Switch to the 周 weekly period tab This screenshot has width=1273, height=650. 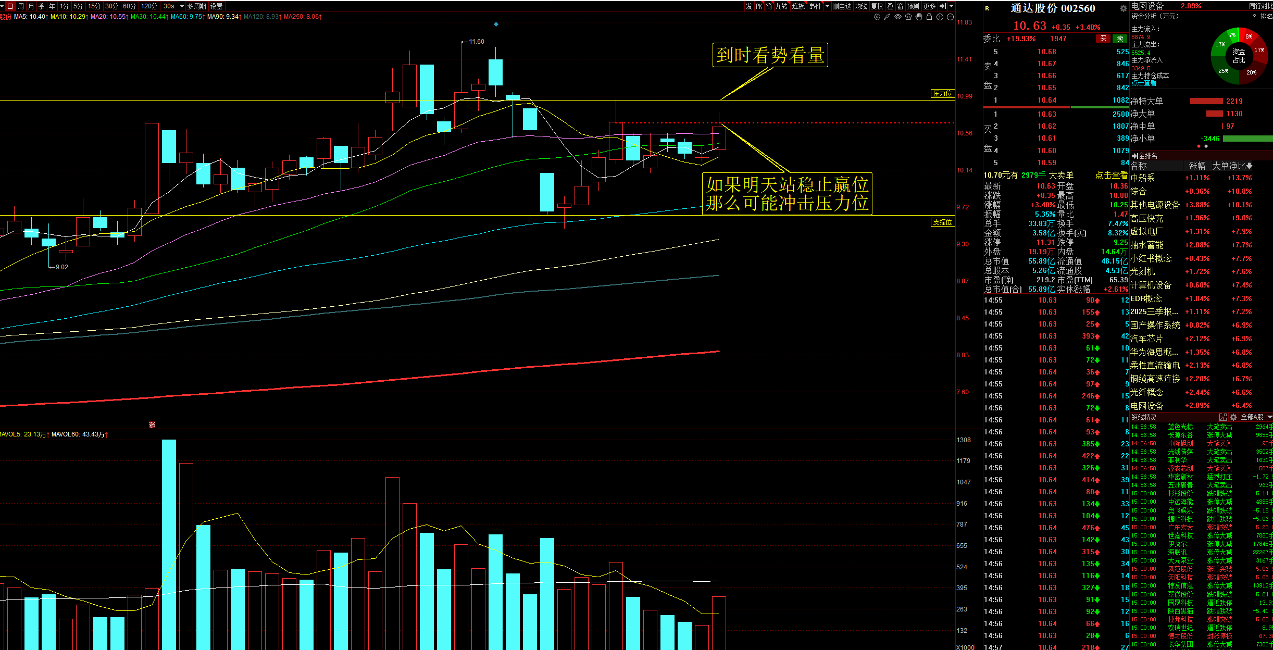coord(21,6)
